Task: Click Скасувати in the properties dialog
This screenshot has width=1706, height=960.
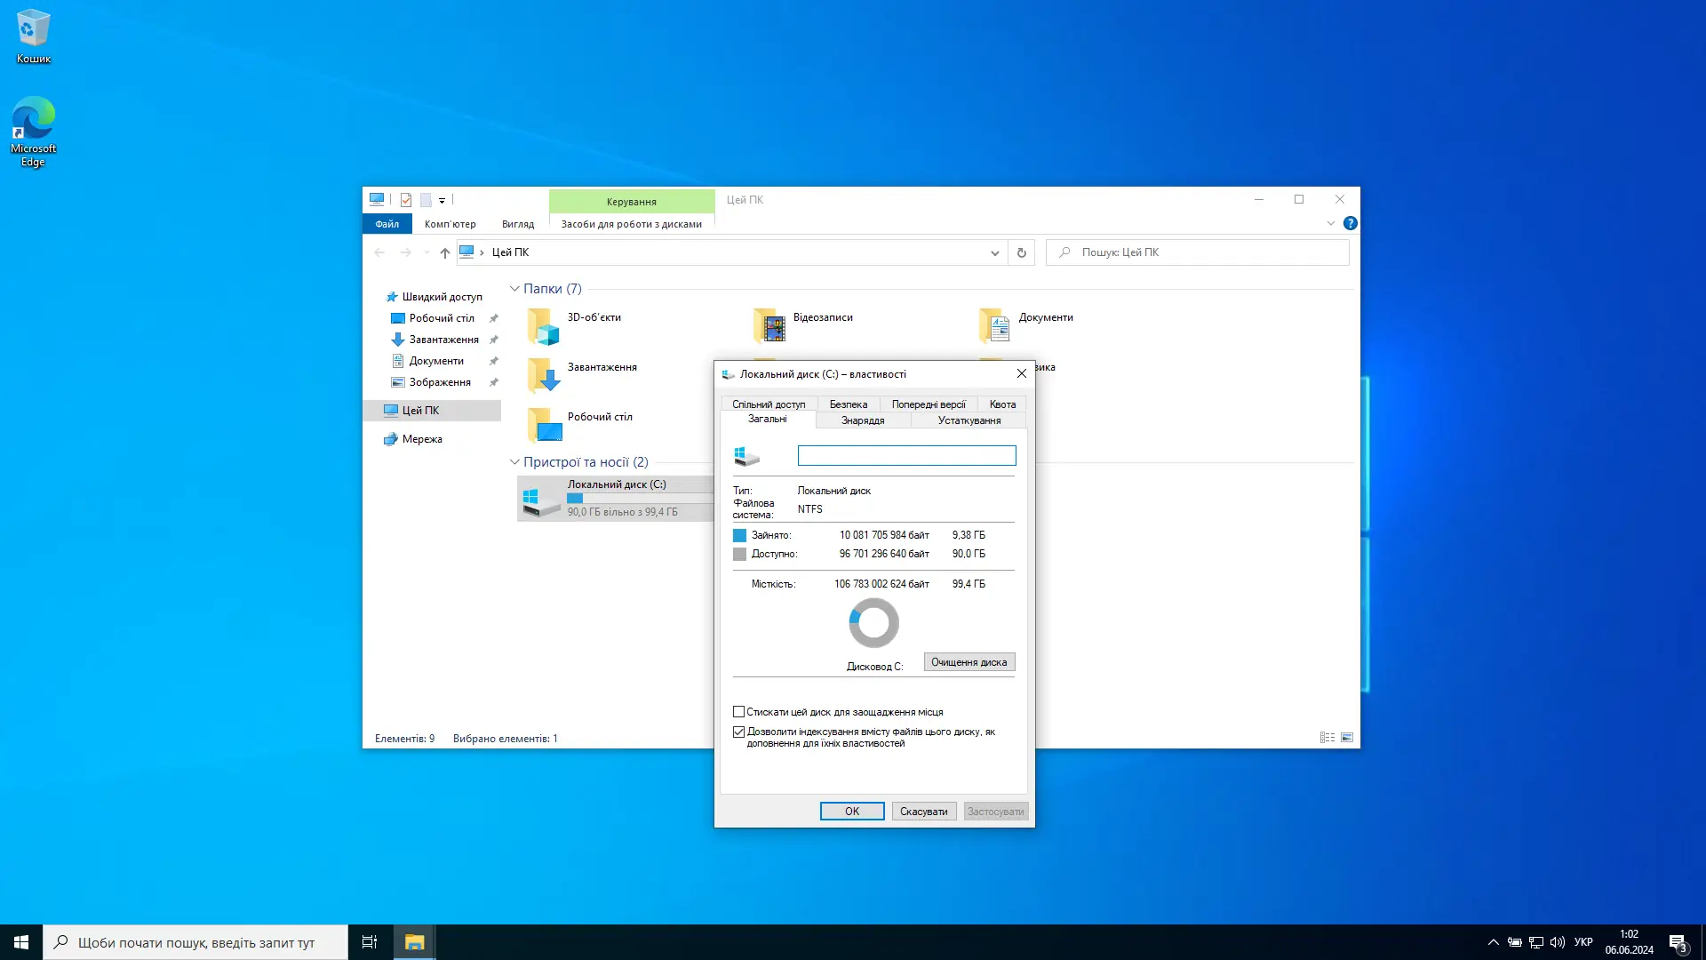Action: (x=923, y=812)
